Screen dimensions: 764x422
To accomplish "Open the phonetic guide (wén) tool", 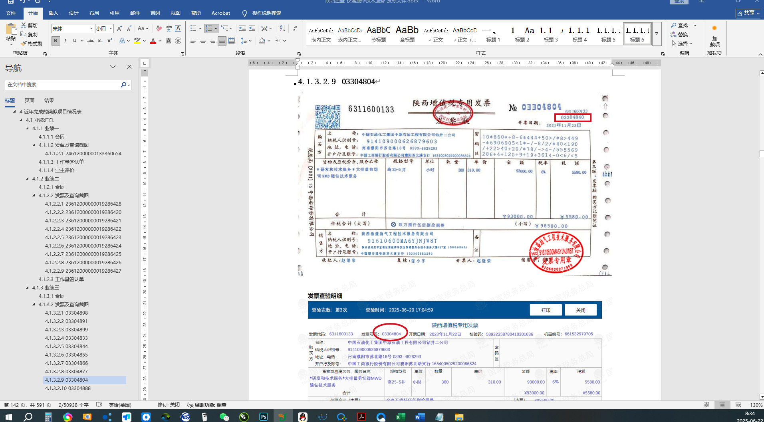I will point(169,28).
